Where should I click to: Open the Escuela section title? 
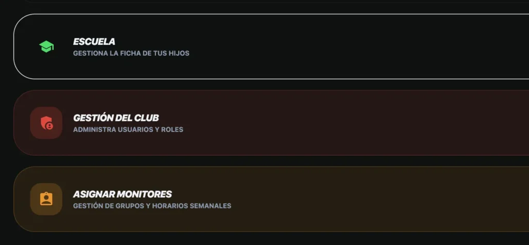[94, 42]
